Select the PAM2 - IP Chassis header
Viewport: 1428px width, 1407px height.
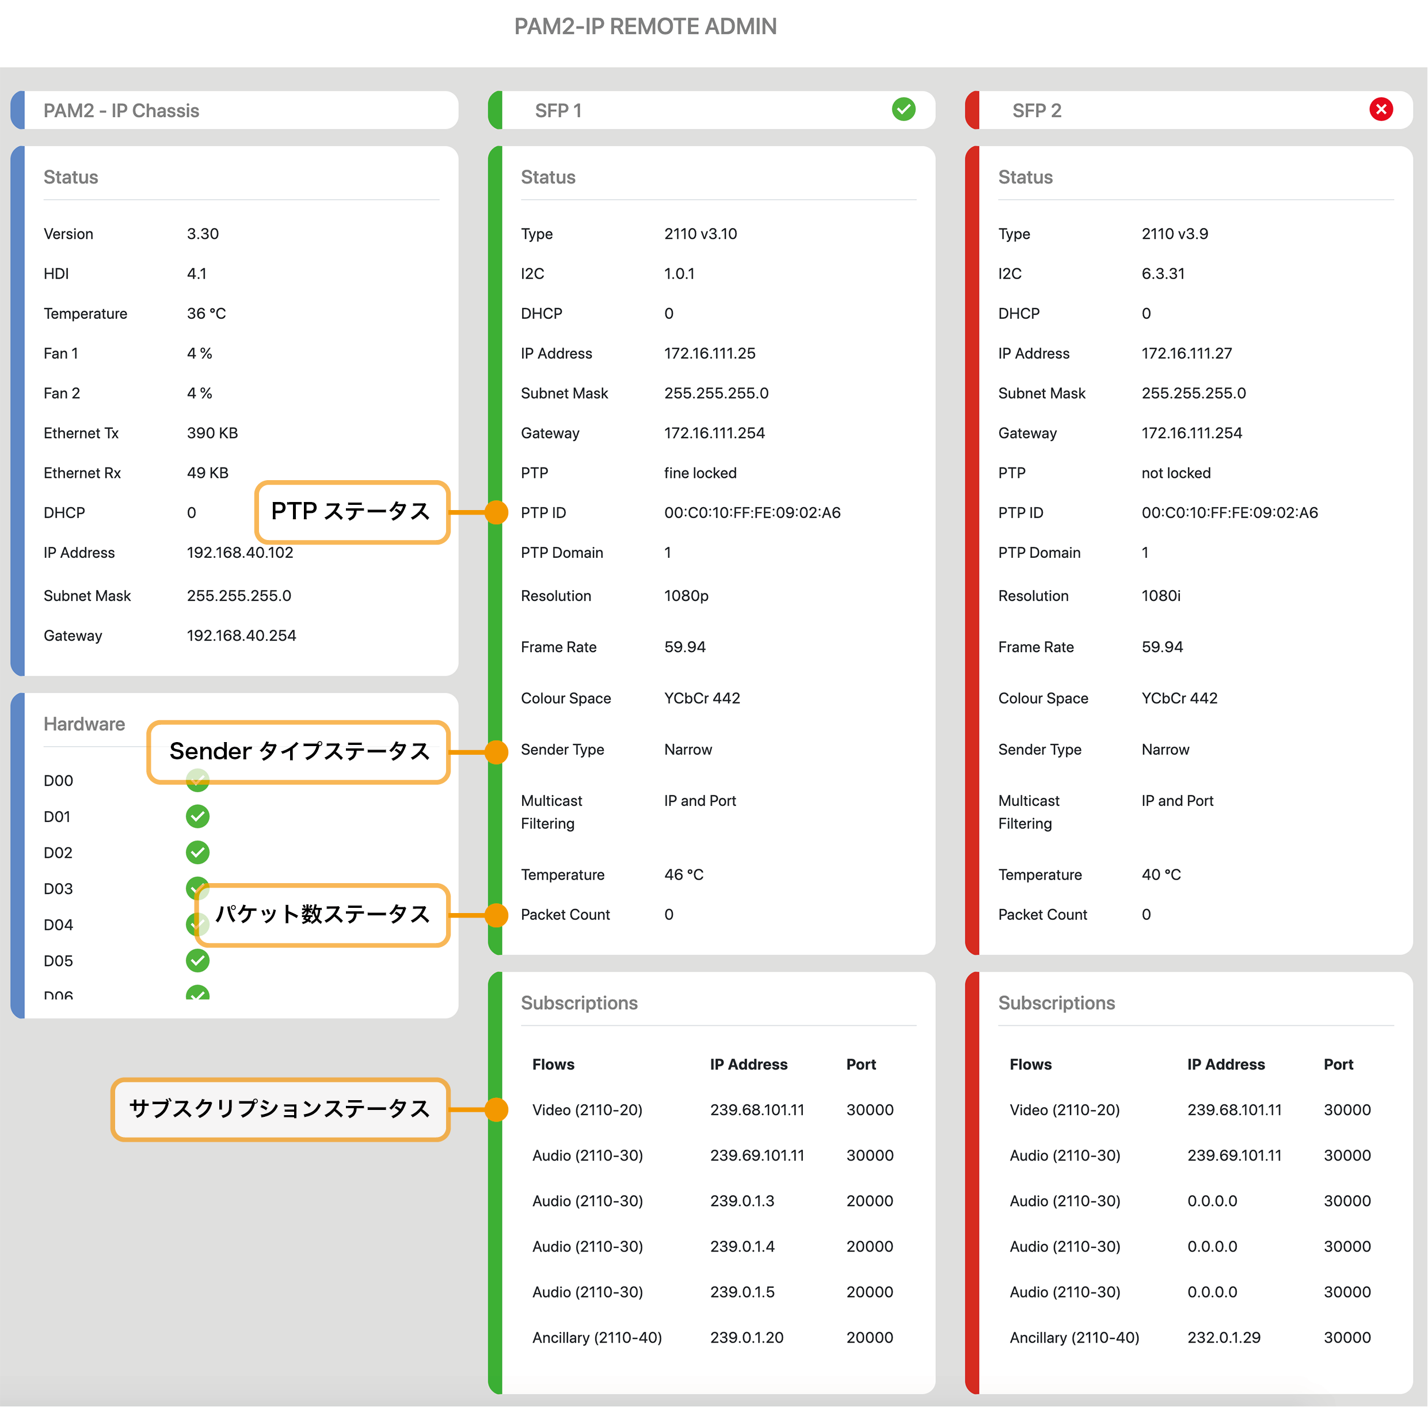pyautogui.click(x=234, y=110)
